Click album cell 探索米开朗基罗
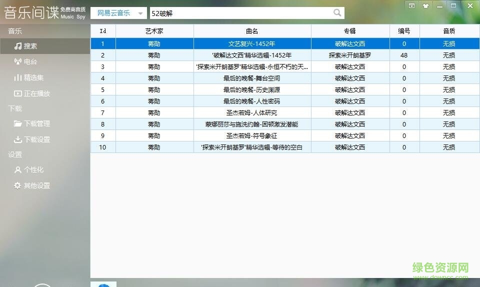 click(350, 55)
